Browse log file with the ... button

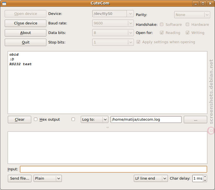[195, 119]
